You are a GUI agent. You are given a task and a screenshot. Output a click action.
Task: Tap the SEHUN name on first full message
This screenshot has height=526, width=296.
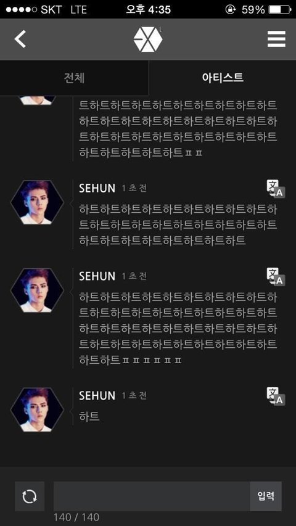click(97, 188)
